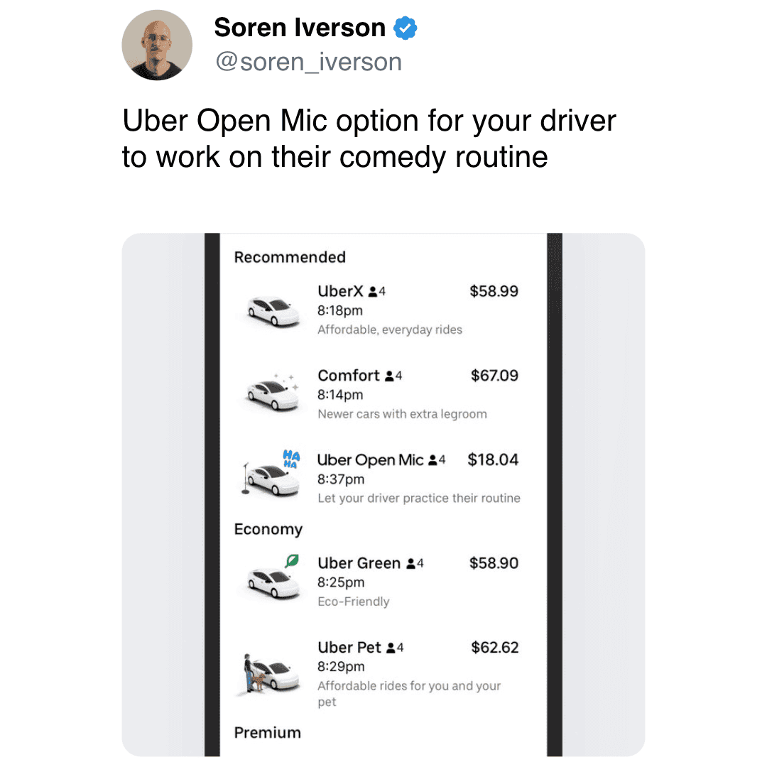This screenshot has width=767, height=767.
Task: Click the HA HA laughing icon
Action: pos(292,459)
